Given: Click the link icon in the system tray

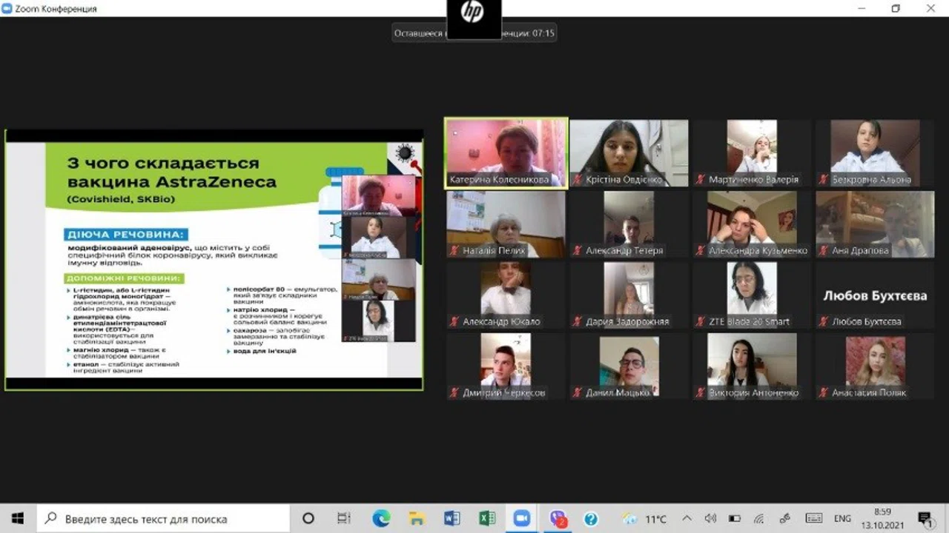Looking at the screenshot, I should pos(785,518).
